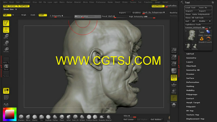Open the Alpha menu
217x122 pixels.
point(5,2)
